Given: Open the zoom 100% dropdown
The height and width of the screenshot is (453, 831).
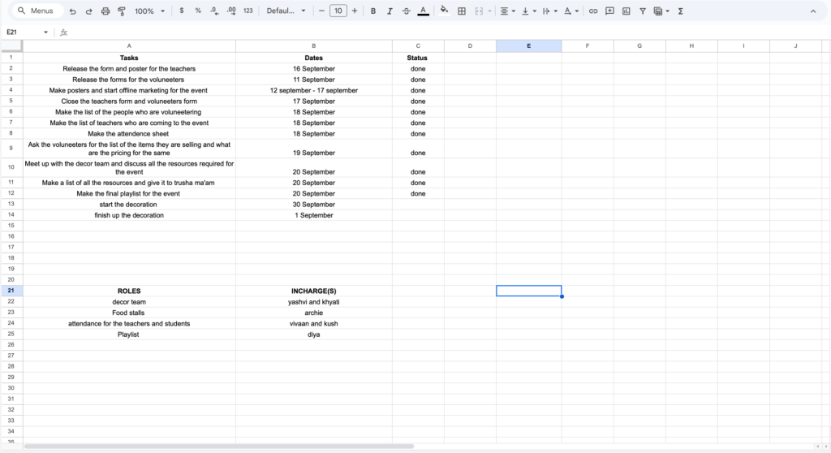Looking at the screenshot, I should (x=149, y=11).
